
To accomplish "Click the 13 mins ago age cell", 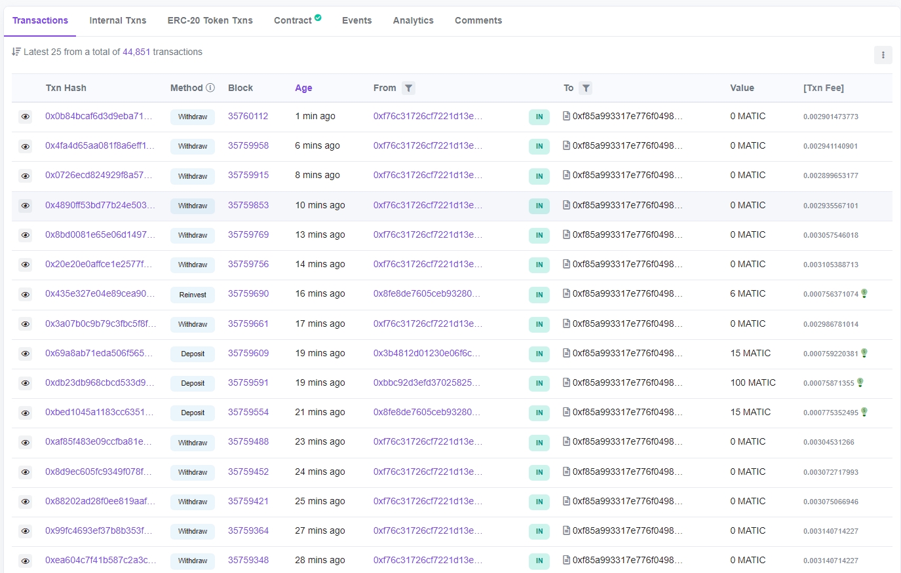I will tap(320, 234).
